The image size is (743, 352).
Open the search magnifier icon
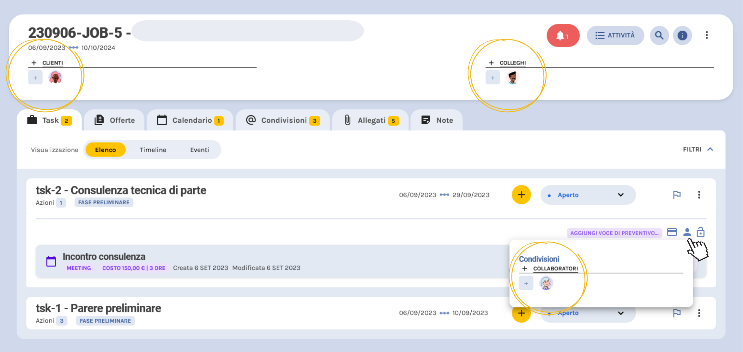(x=659, y=35)
